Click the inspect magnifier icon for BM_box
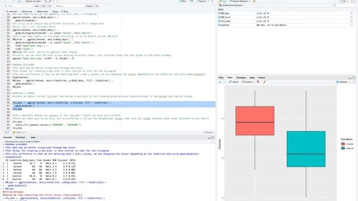The image size is (358, 201). pos(351,13)
